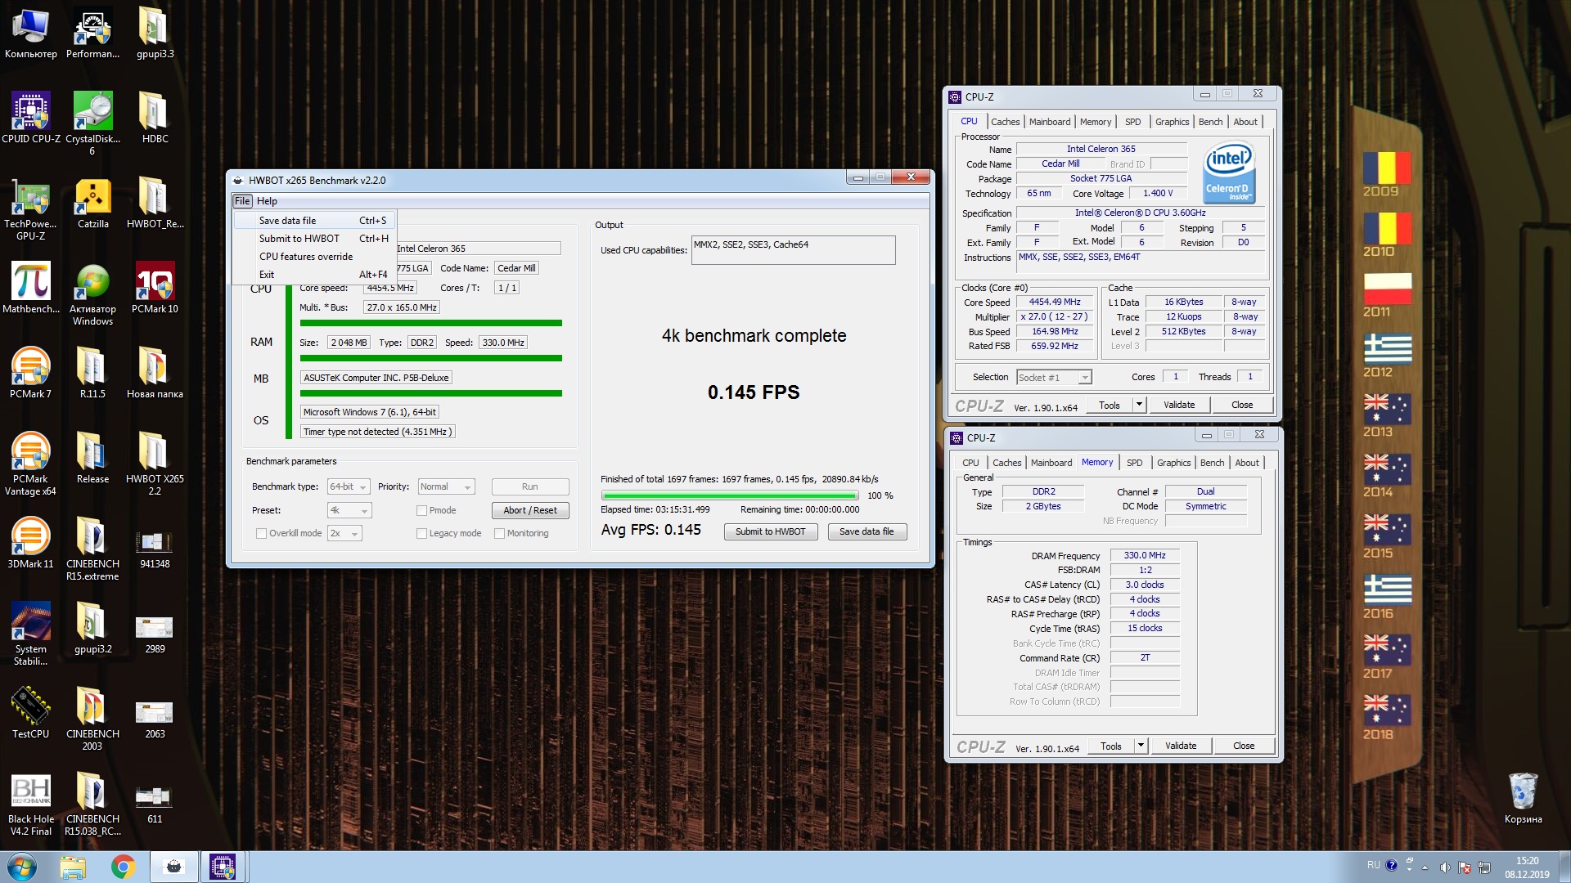Open the PCMark 10 desktop icon
This screenshot has width=1571, height=883.
click(x=155, y=288)
